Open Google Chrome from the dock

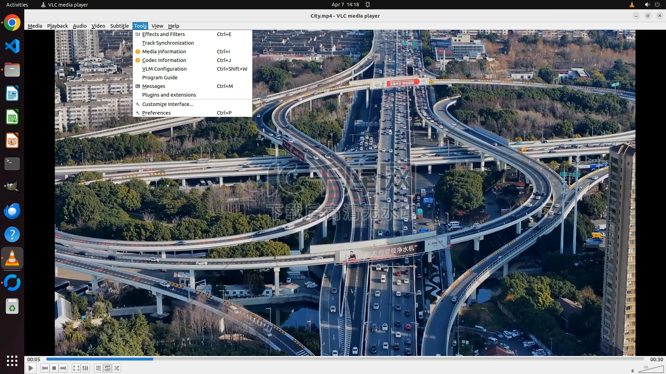(x=12, y=23)
